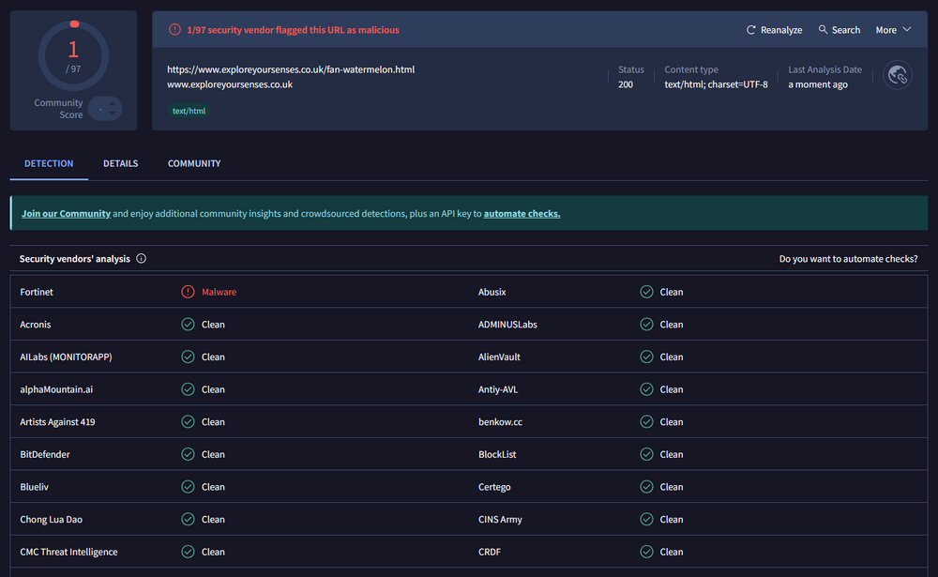Click the text/html tag badge
Screen dimensions: 938x577
click(189, 111)
